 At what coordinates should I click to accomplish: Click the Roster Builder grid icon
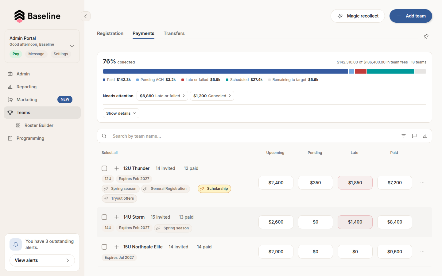[x=18, y=125]
